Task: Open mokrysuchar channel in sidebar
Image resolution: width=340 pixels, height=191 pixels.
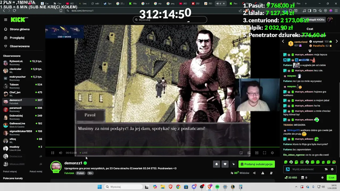Action: point(23,78)
